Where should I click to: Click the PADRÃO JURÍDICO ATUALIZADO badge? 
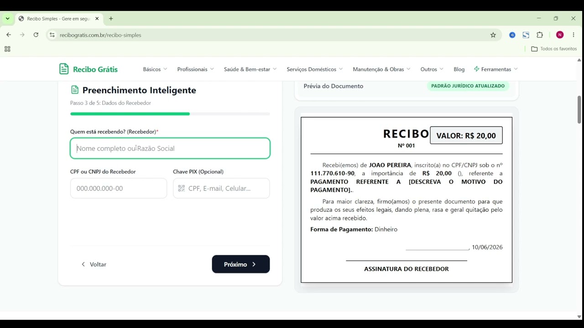click(468, 86)
